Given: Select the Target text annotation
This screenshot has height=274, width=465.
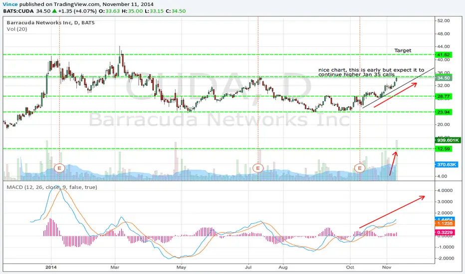Looking at the screenshot, I should tap(403, 50).
